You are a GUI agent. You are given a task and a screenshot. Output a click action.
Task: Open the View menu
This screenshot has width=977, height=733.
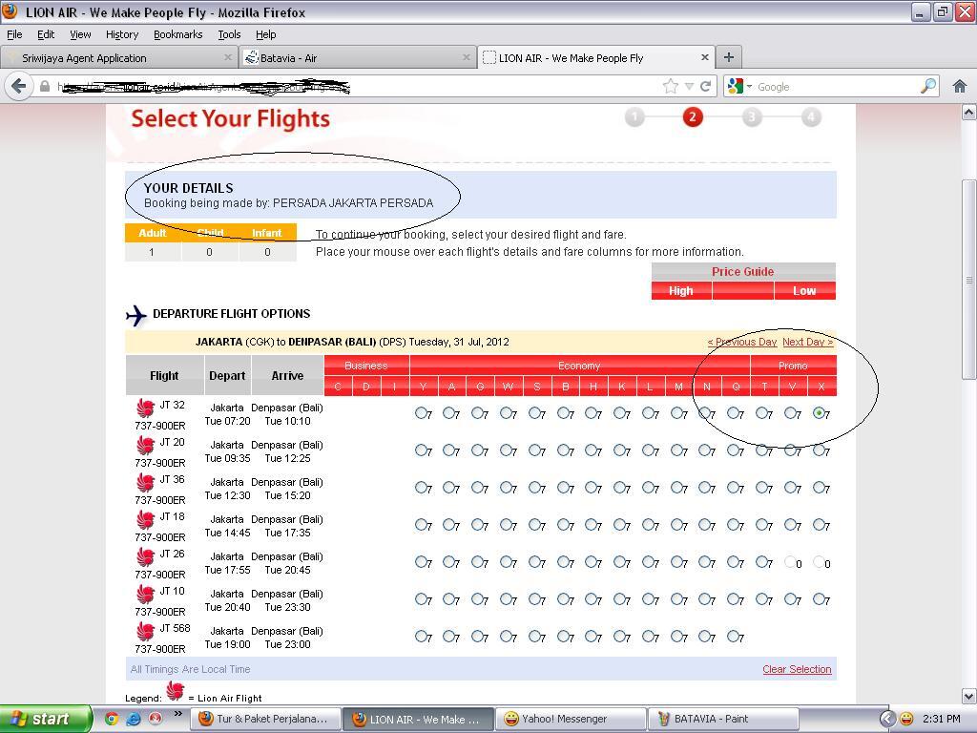coord(80,34)
